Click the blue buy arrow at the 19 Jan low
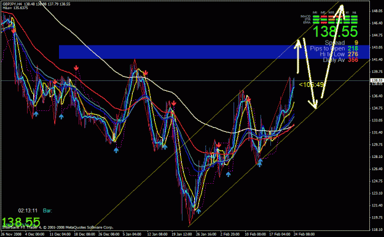The height and width of the screenshot is (237, 384). [198, 211]
